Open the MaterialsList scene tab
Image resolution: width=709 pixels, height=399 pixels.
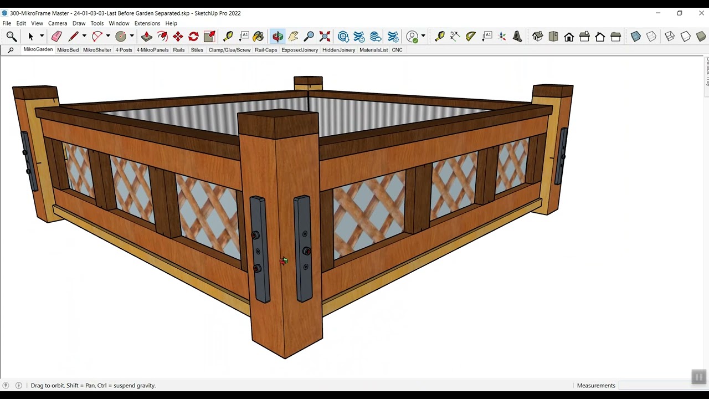tap(373, 50)
